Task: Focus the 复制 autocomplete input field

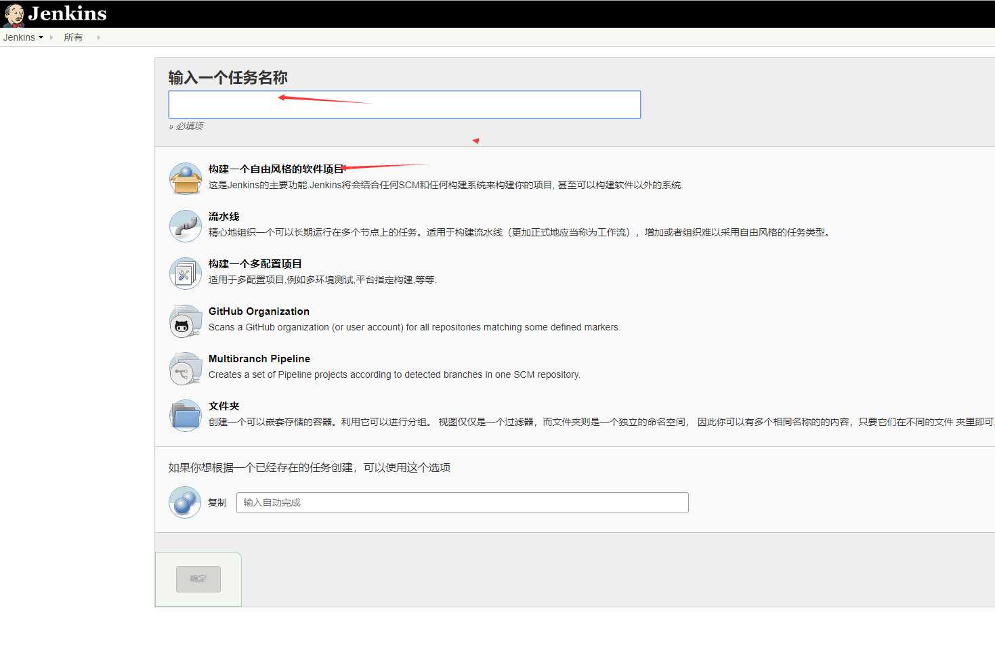Action: point(463,502)
